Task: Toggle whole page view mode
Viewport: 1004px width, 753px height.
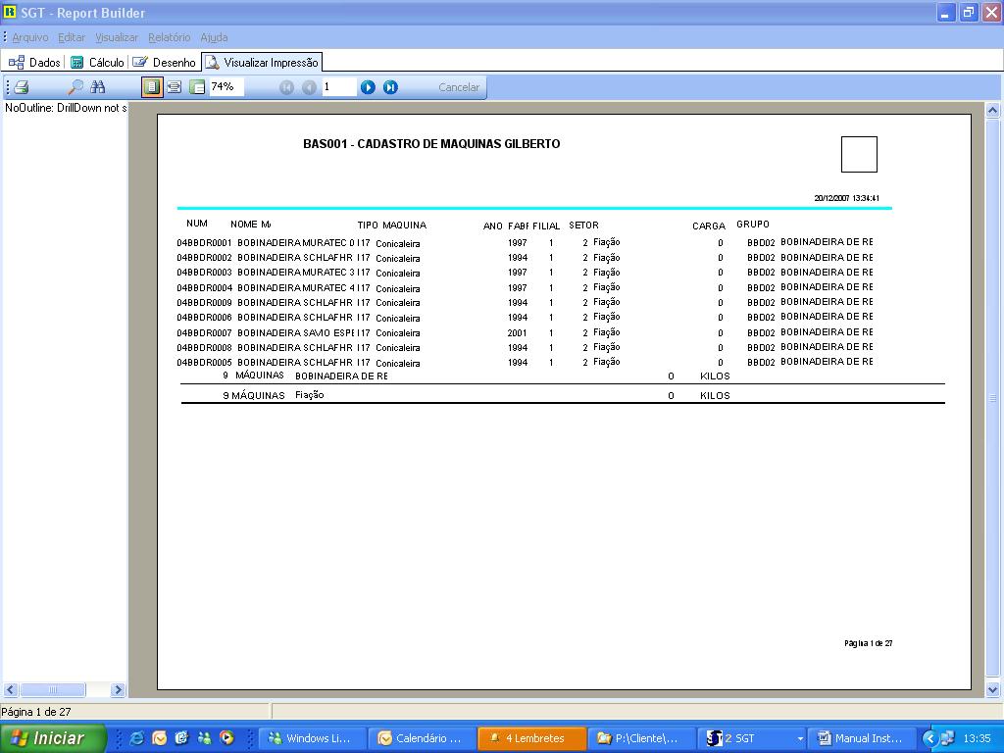Action: (x=152, y=87)
